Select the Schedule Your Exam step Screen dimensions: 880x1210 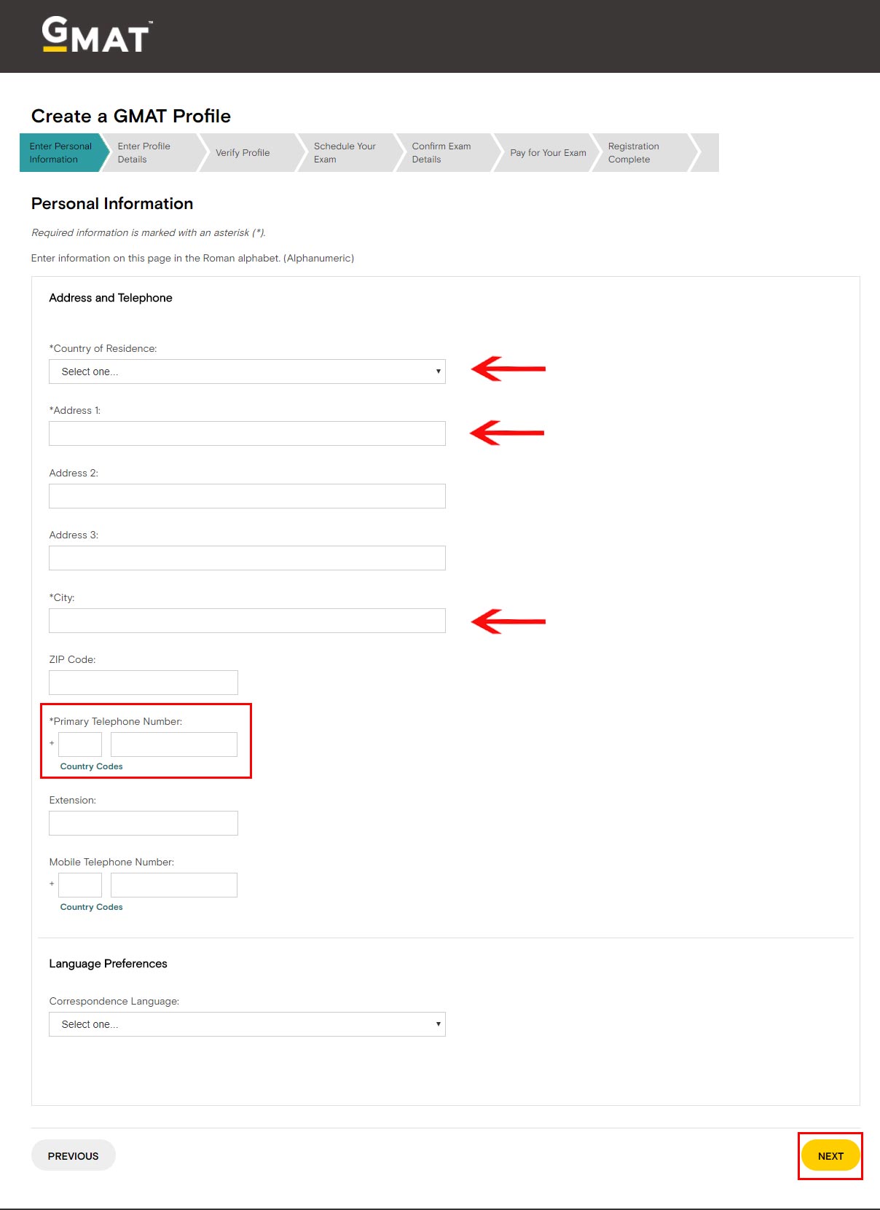pyautogui.click(x=345, y=153)
